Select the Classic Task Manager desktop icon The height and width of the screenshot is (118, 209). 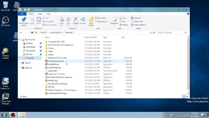point(6,99)
